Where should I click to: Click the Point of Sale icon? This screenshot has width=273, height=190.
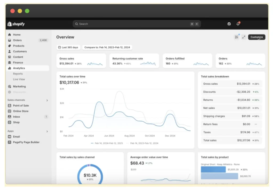pyautogui.click(x=10, y=106)
